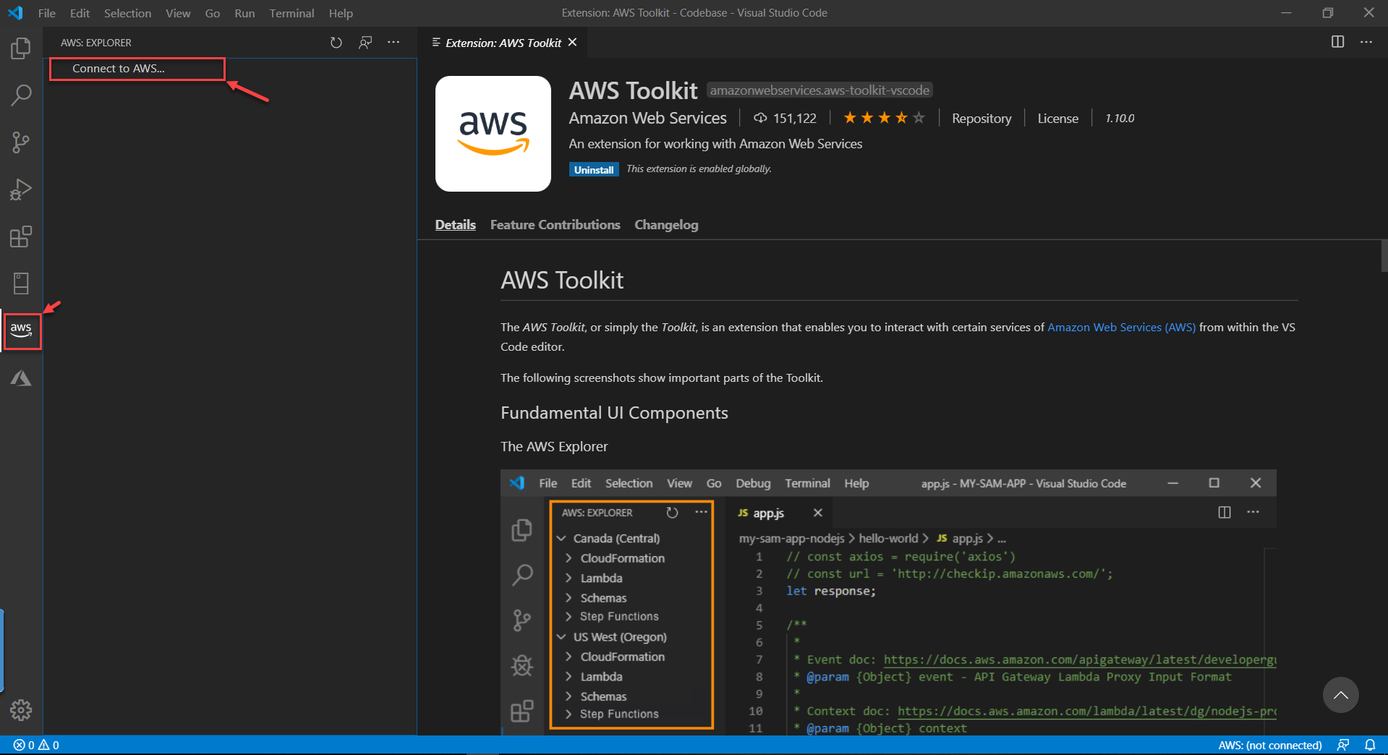Click AWS not connected status bar item
Image resolution: width=1388 pixels, height=755 pixels.
pyautogui.click(x=1269, y=745)
